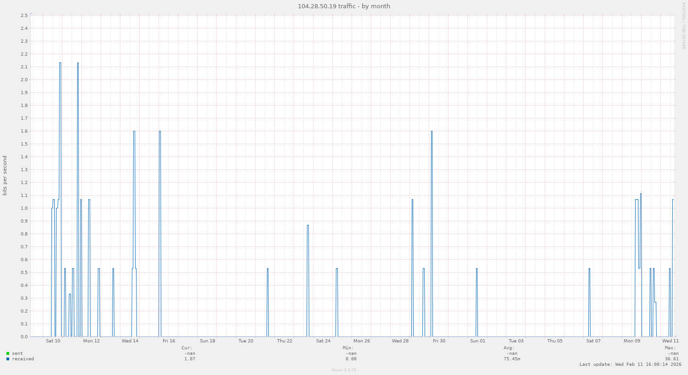This screenshot has width=688, height=375.
Task: Click the "Sun 01" date label on x-axis
Action: (x=478, y=341)
